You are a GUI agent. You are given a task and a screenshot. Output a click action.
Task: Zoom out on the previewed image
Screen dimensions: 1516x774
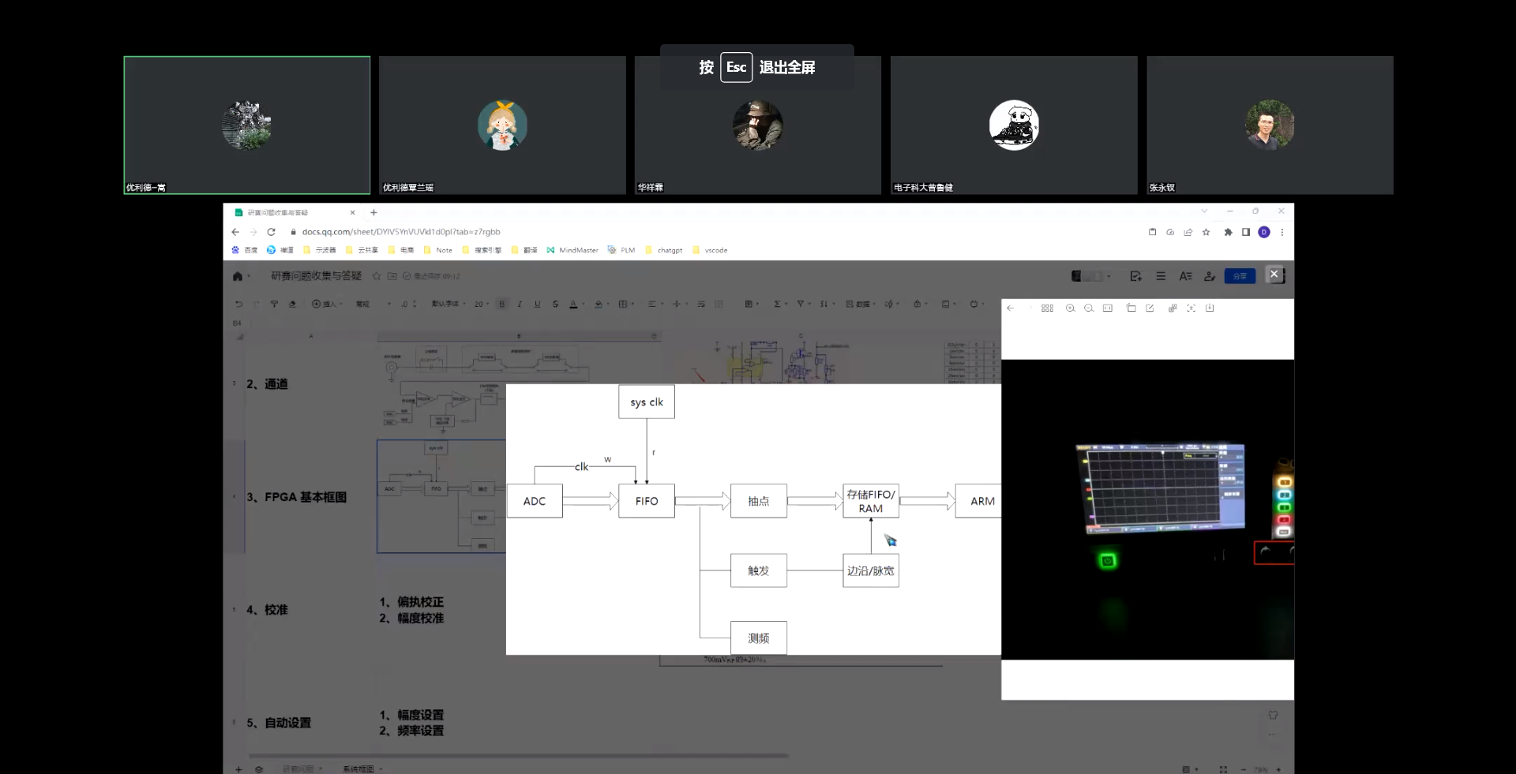pos(1089,308)
